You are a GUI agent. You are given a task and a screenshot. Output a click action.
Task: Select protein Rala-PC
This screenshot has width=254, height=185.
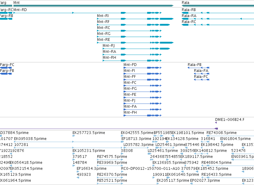[201, 77]
